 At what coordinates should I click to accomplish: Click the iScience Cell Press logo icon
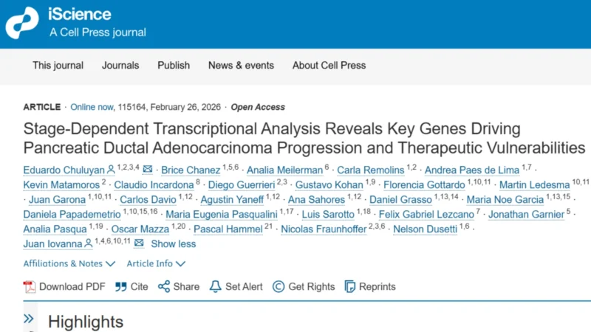tap(22, 23)
